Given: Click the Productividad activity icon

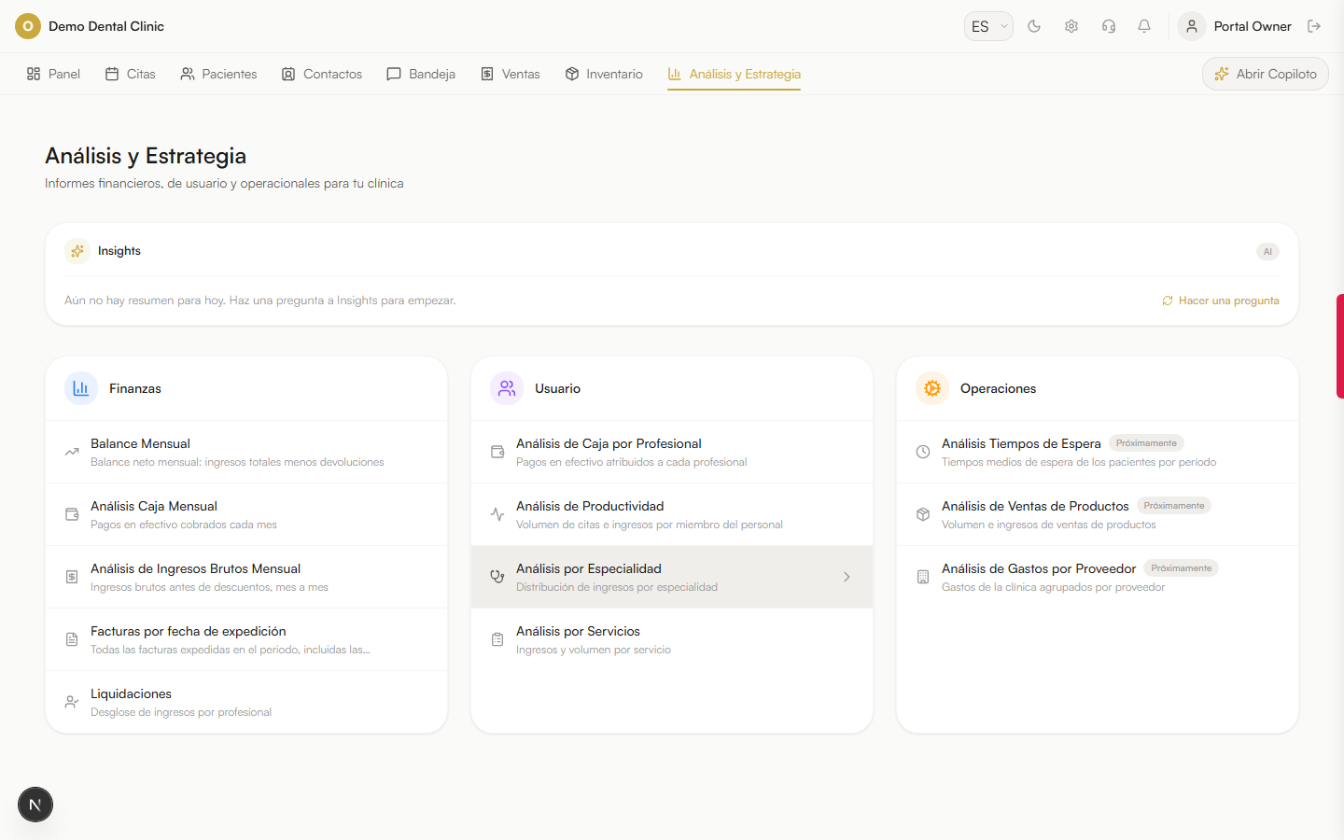Looking at the screenshot, I should 497,514.
